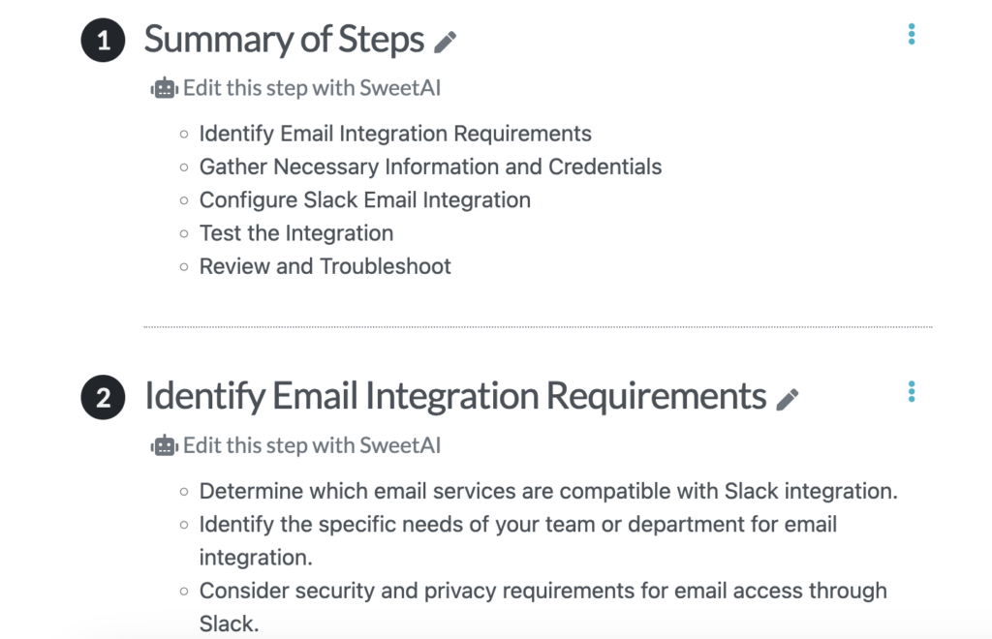Click bullet 'Review and Troubleshoot'
This screenshot has height=639, width=992.
point(325,266)
